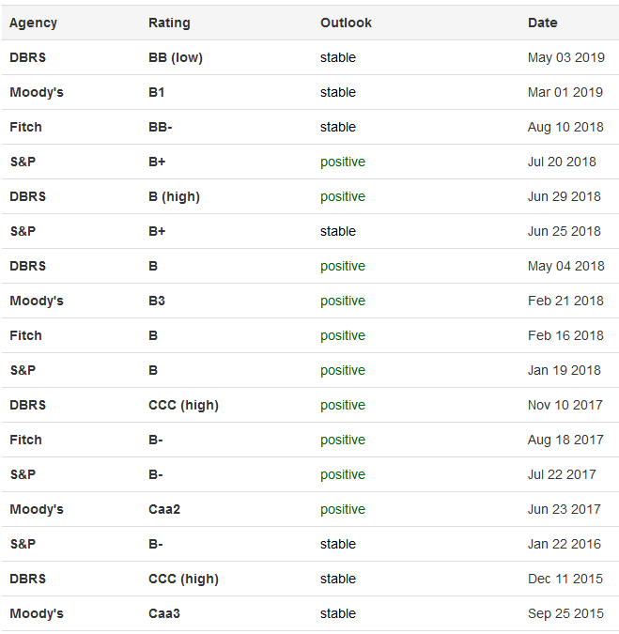Screen dimensions: 619x634
Task: Click stable outlook for Jan 22 2016
Action: coord(337,545)
